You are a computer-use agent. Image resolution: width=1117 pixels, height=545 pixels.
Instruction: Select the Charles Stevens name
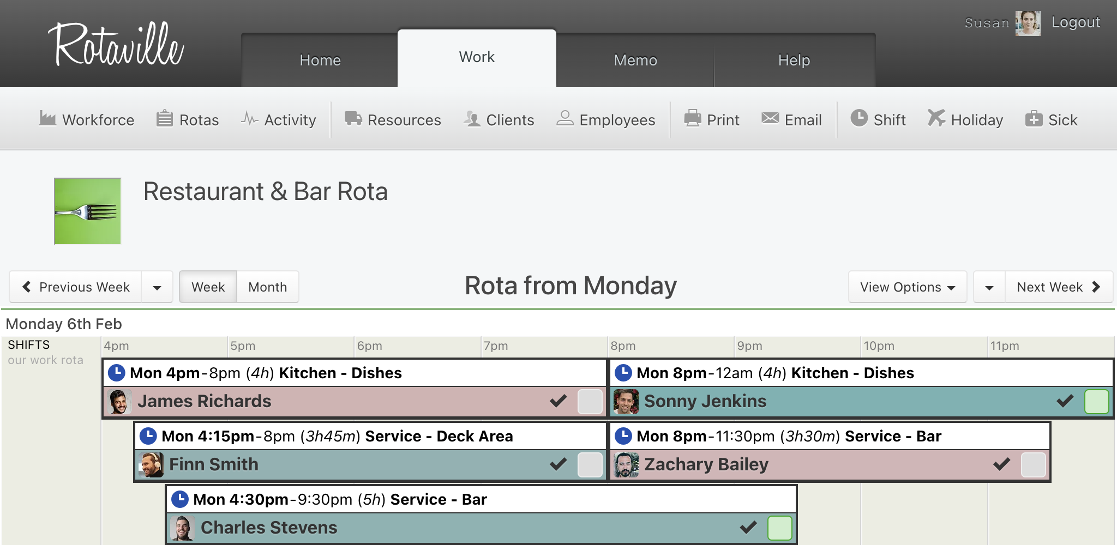269,528
